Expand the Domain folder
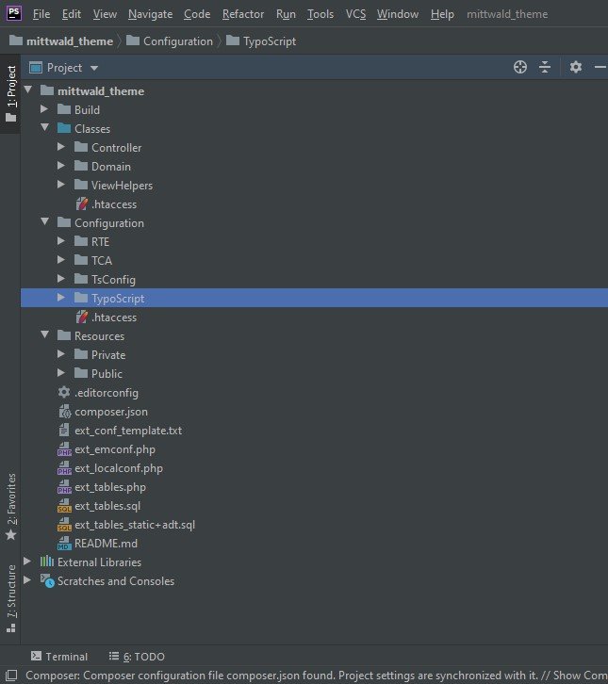The height and width of the screenshot is (684, 608). (x=61, y=166)
